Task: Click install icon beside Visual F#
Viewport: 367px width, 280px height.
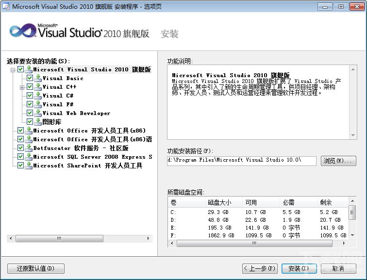Action: click(x=38, y=104)
